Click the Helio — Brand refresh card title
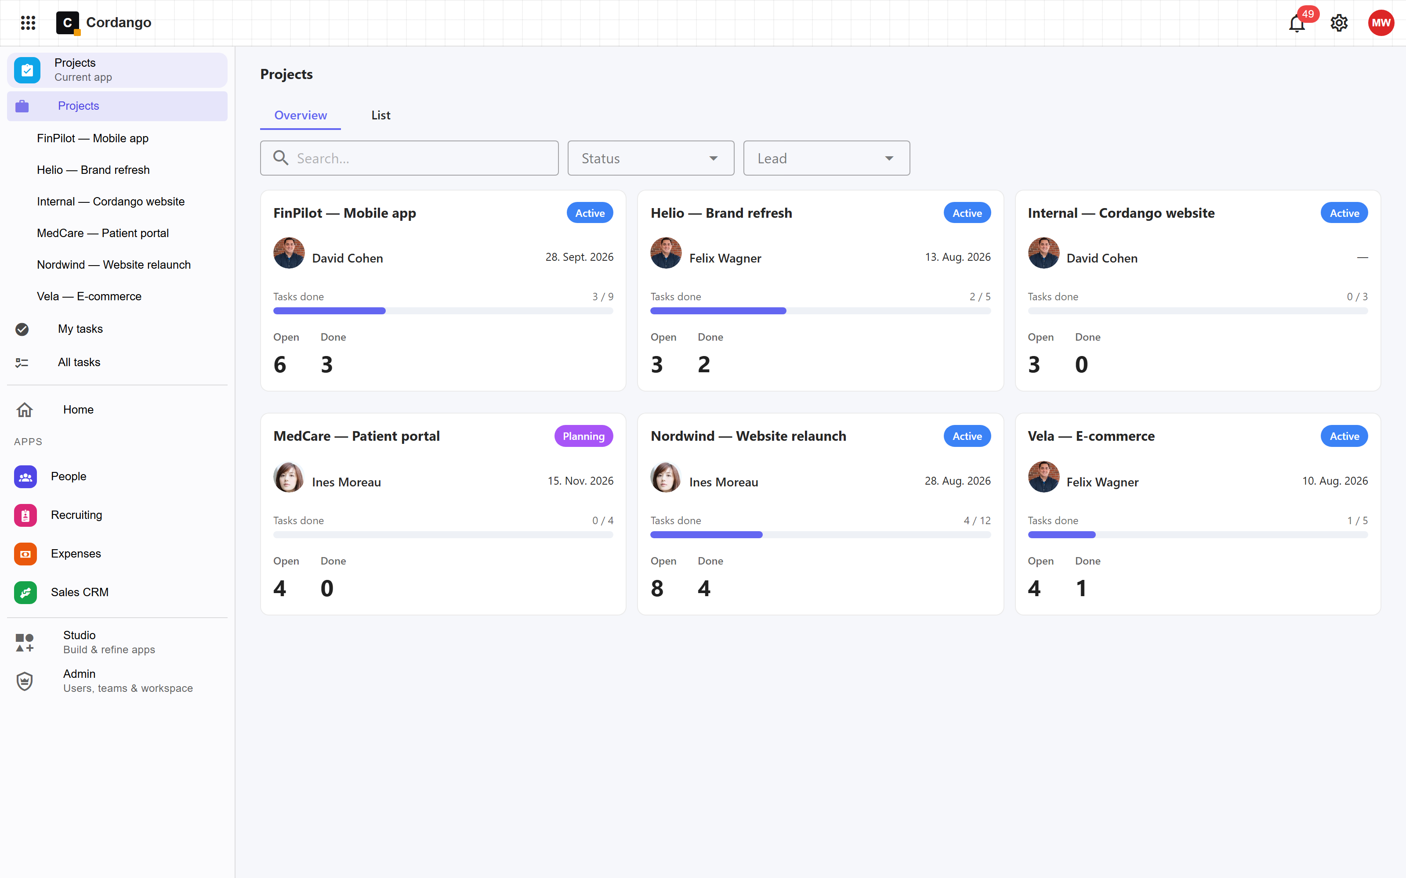This screenshot has height=878, width=1406. 721,213
